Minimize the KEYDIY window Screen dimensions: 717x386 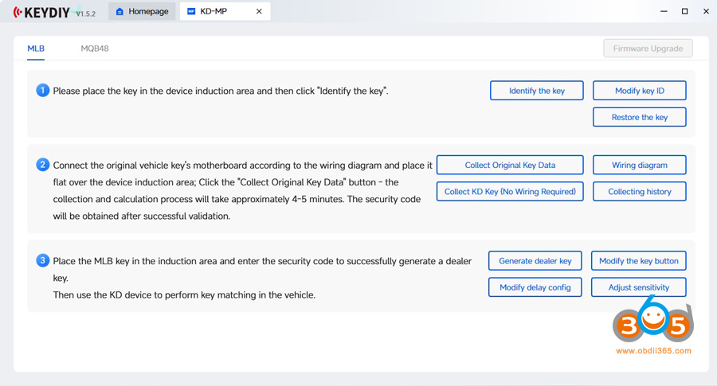663,12
